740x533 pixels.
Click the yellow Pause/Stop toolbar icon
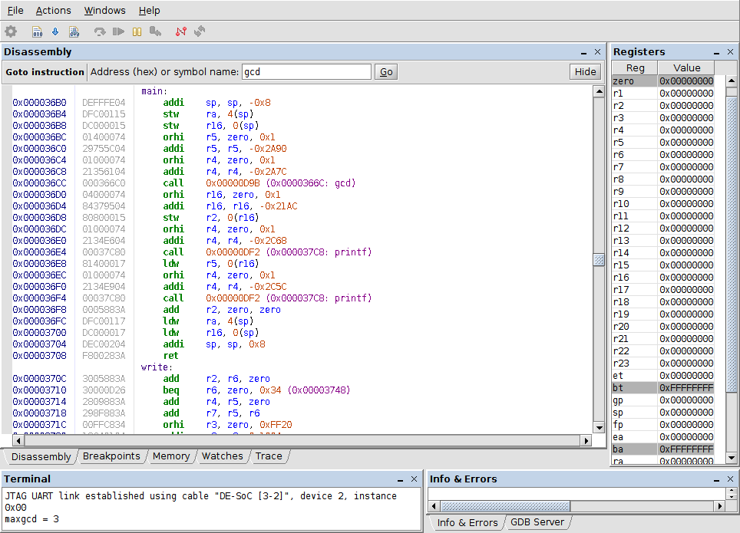(x=137, y=31)
